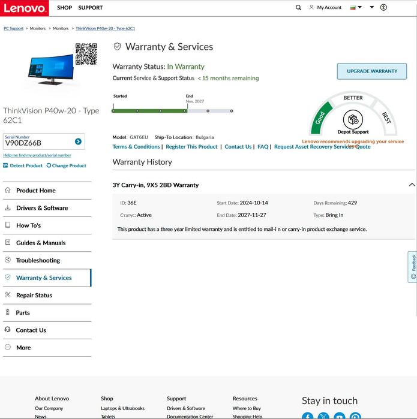Click the Drivers & Software download icon

tap(8, 207)
